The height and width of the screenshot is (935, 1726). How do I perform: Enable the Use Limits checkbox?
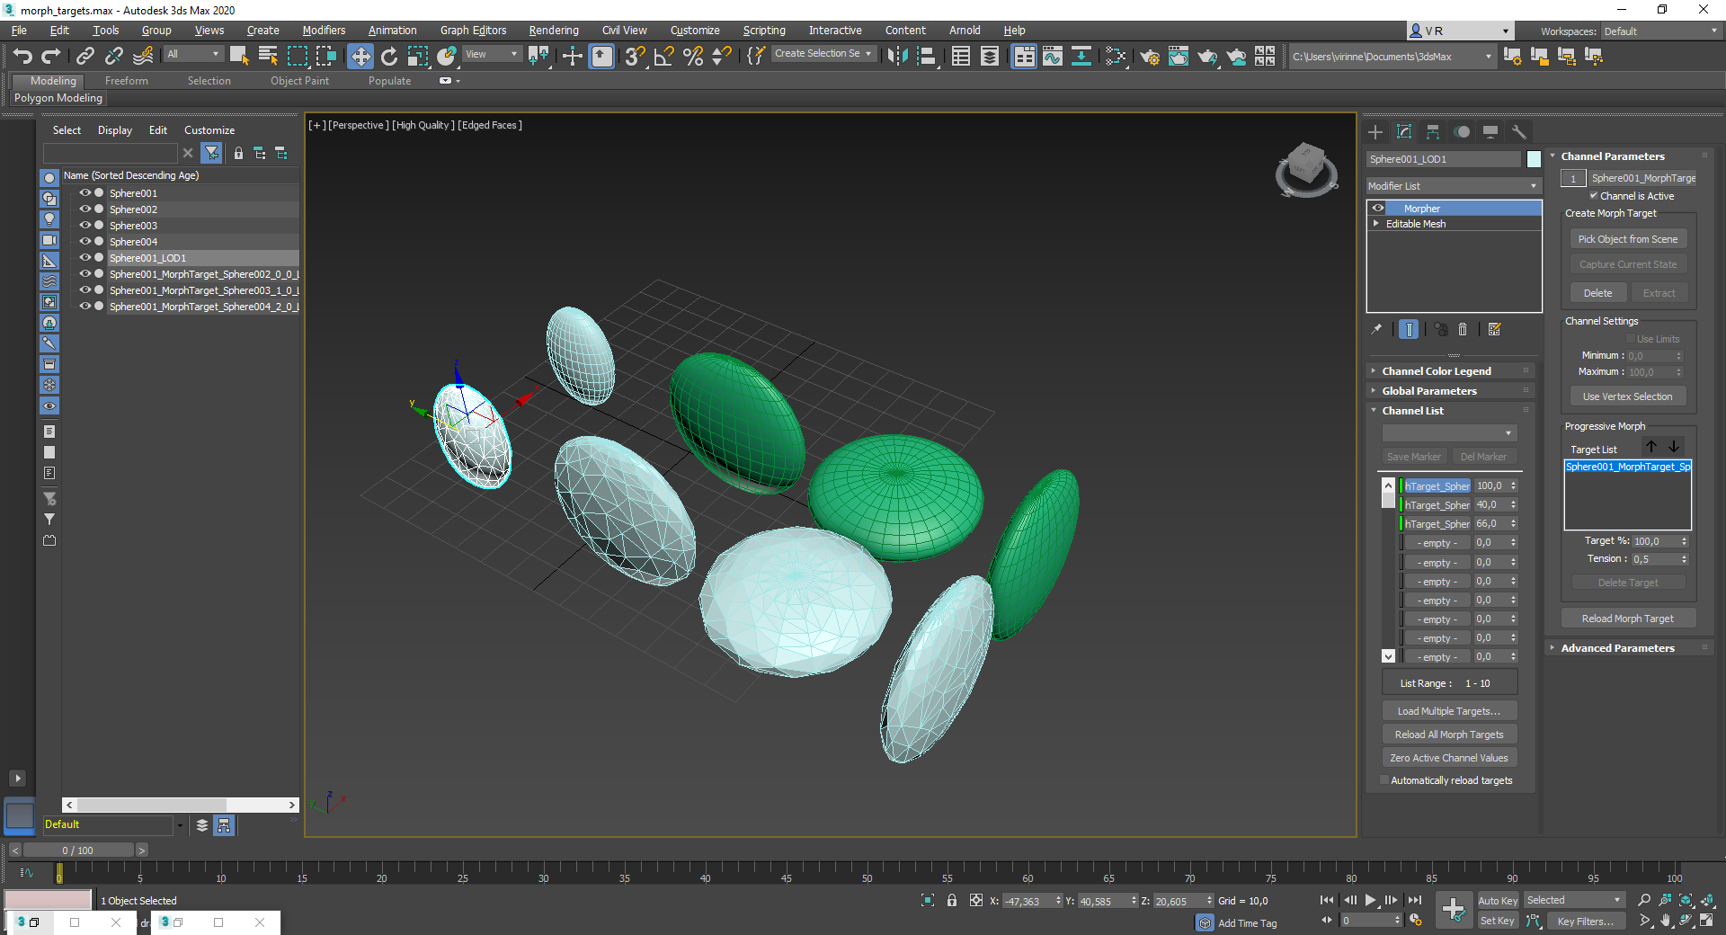click(1632, 339)
